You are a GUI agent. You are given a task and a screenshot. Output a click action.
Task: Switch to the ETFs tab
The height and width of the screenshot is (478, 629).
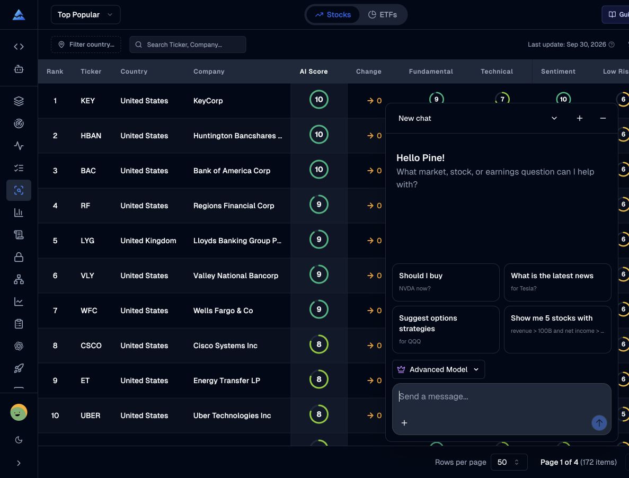(383, 15)
